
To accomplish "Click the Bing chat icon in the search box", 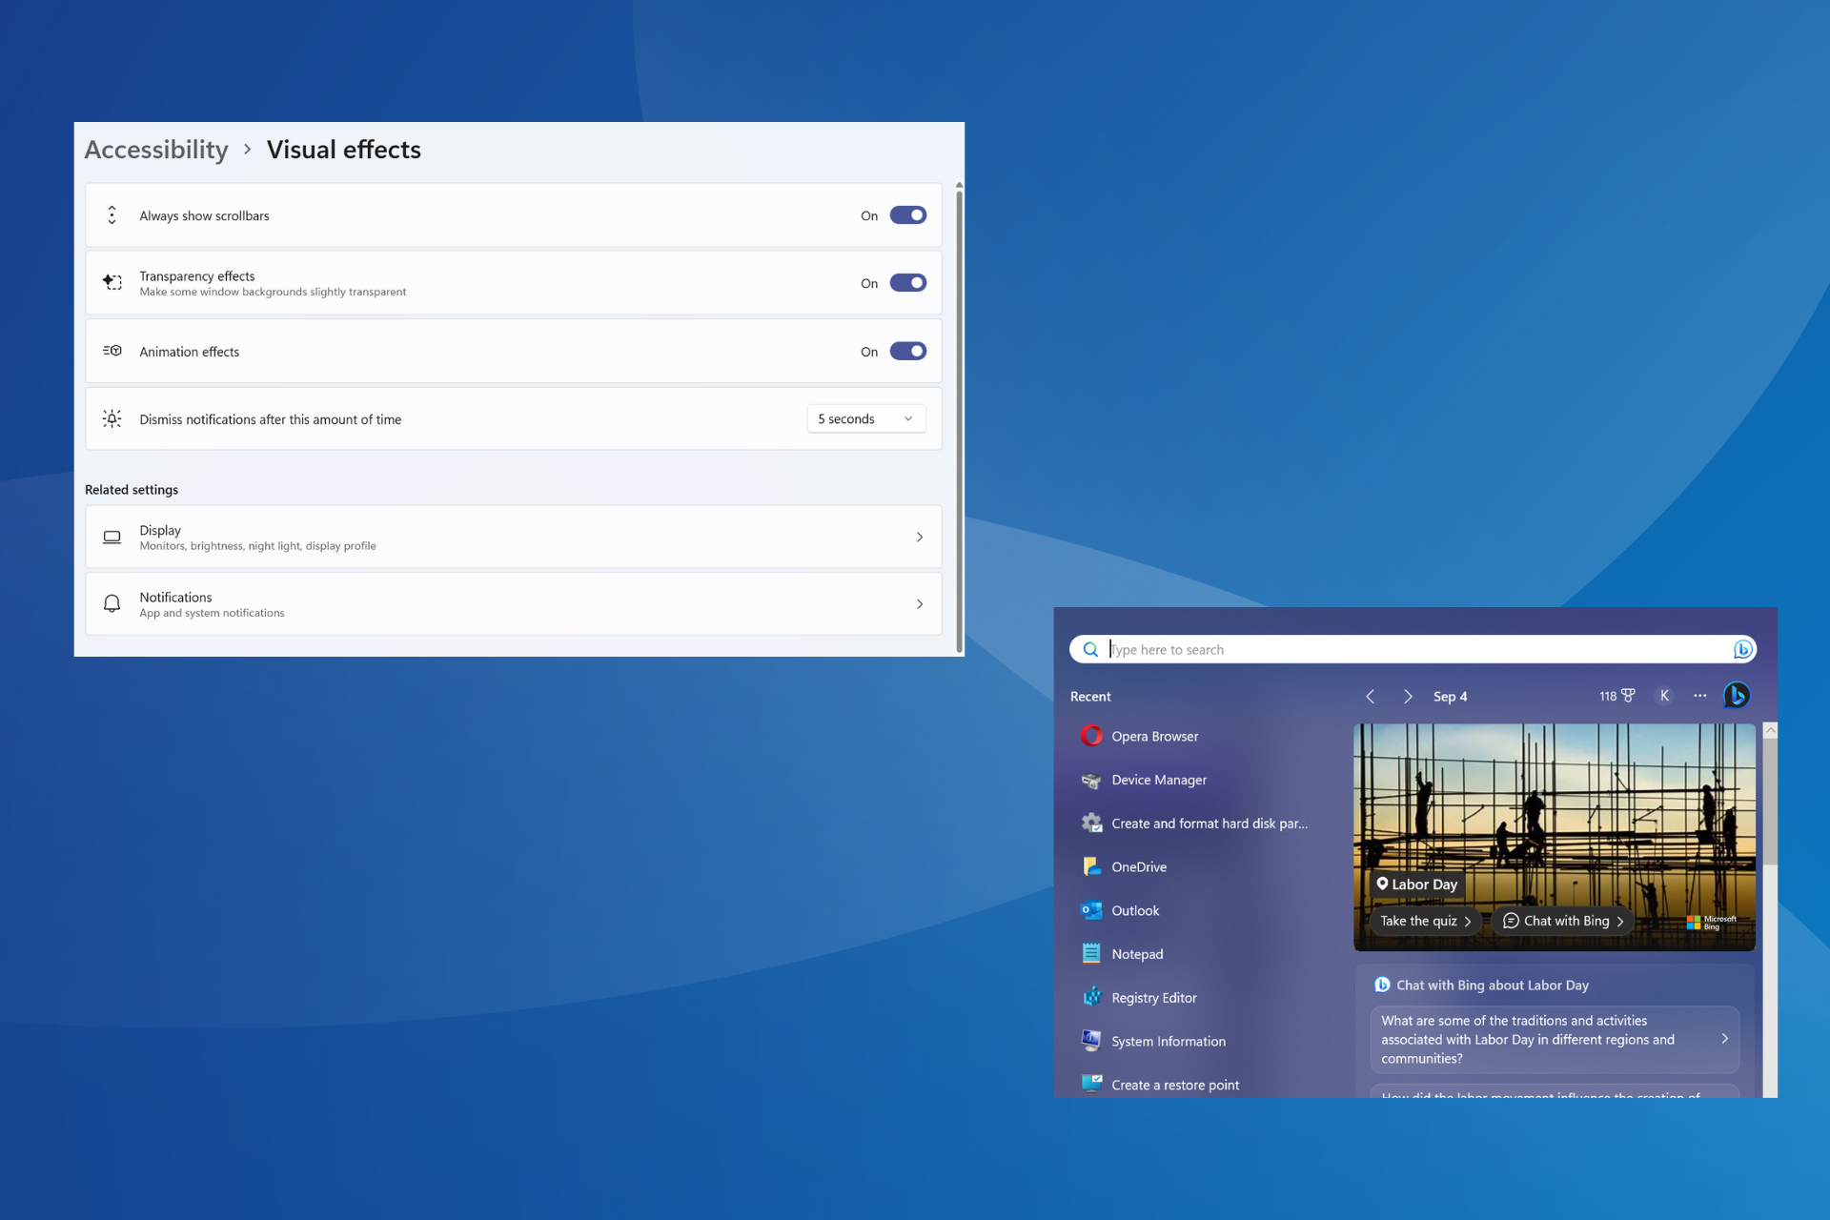I will [1742, 649].
